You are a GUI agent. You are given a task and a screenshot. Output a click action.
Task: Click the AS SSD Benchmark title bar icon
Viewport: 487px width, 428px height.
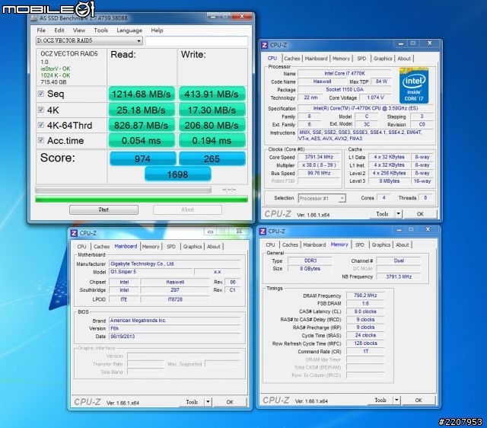33,18
